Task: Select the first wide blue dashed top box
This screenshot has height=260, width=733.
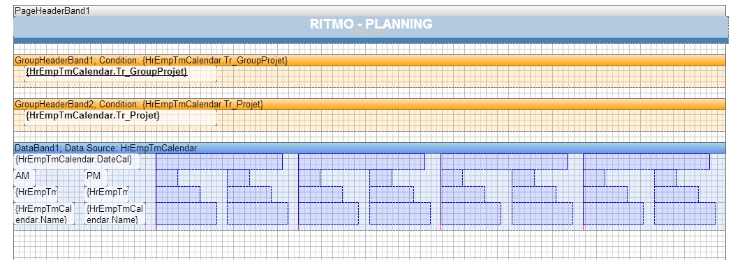Action: pyautogui.click(x=219, y=162)
